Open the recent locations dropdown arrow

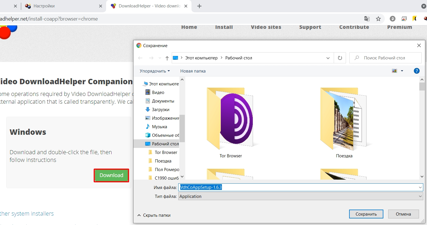160,58
